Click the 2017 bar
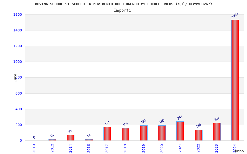The height and width of the screenshot is (154, 247). [x=107, y=134]
